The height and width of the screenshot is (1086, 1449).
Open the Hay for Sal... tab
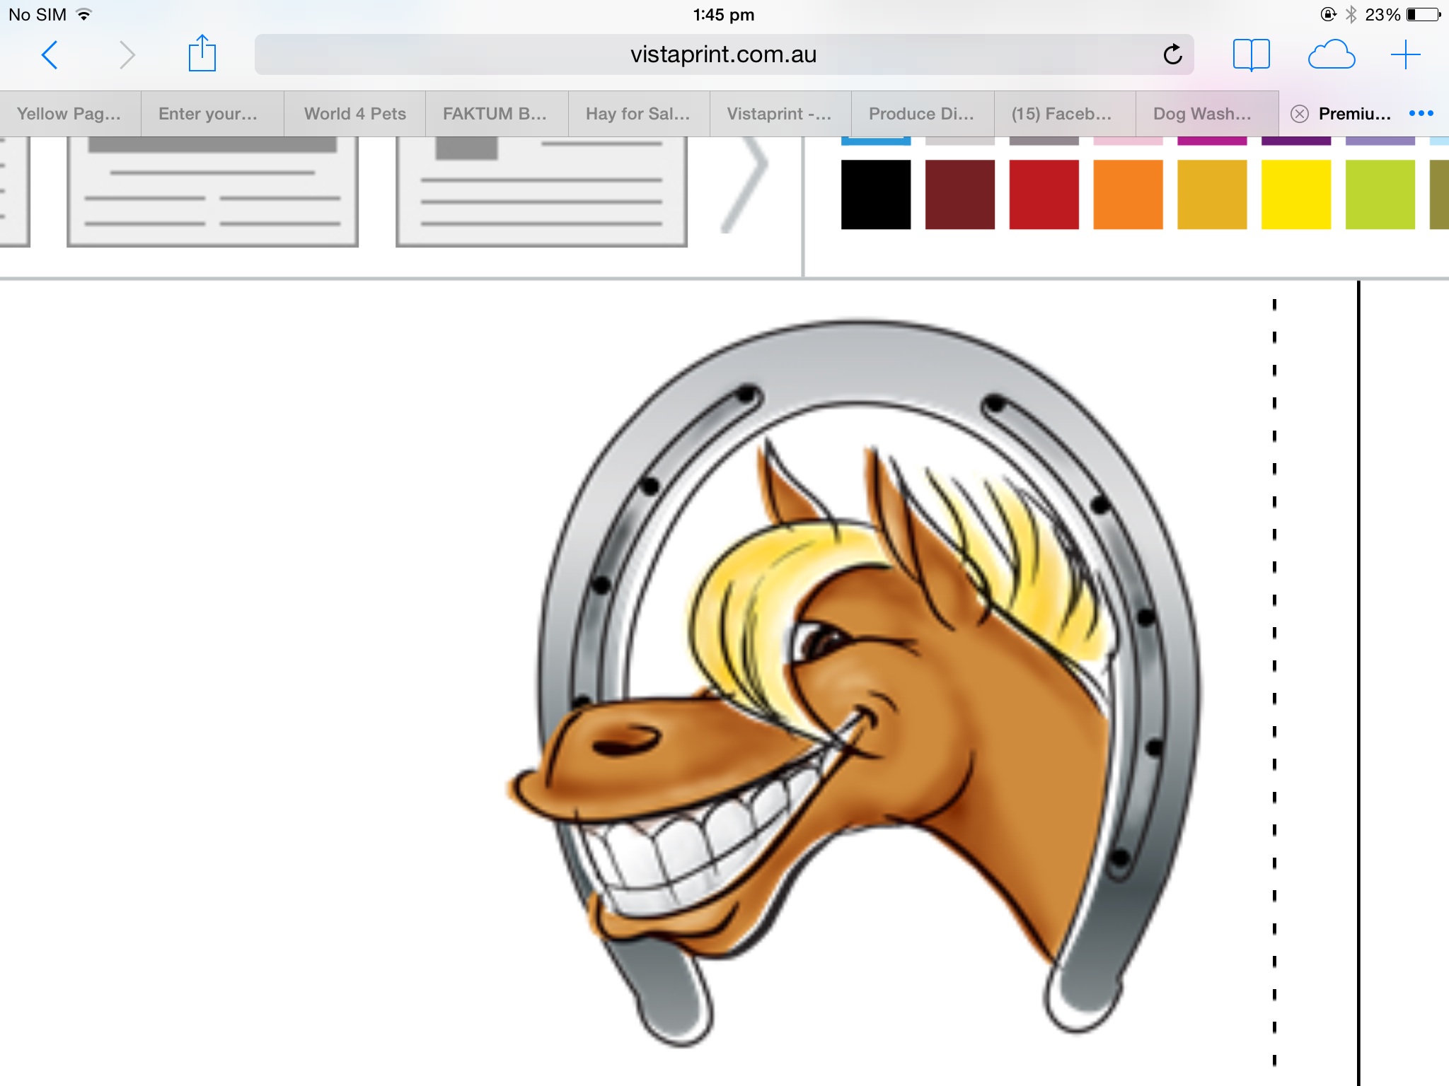tap(637, 114)
